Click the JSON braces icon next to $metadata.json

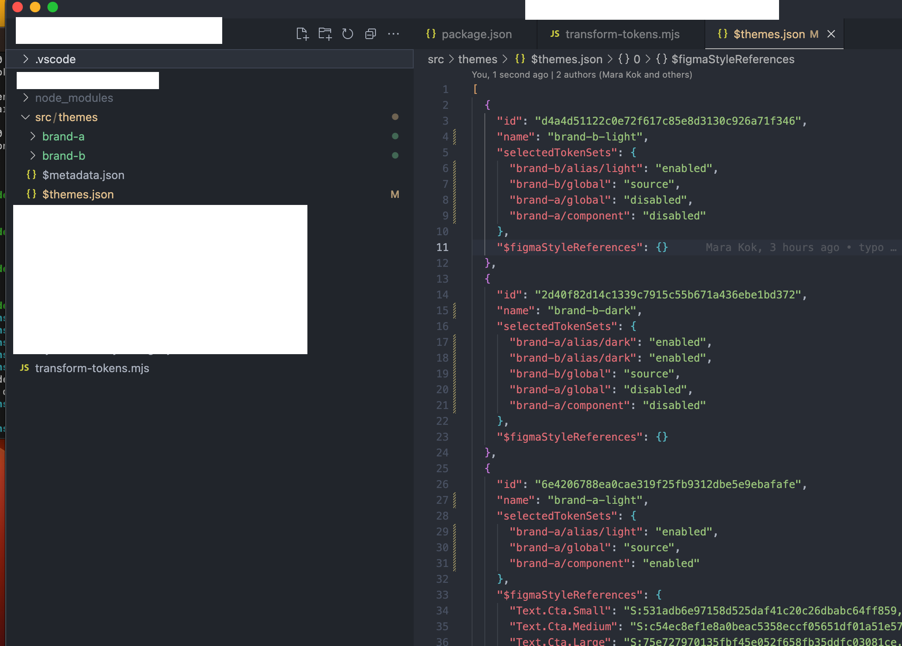(32, 175)
